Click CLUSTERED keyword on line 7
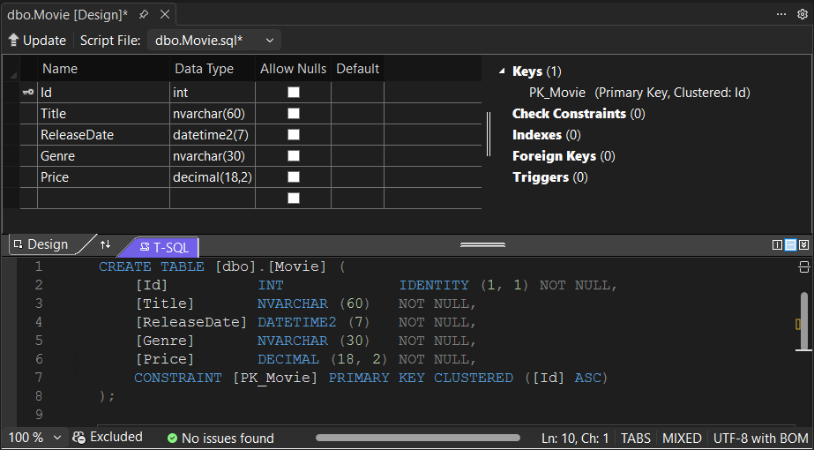 [x=474, y=378]
